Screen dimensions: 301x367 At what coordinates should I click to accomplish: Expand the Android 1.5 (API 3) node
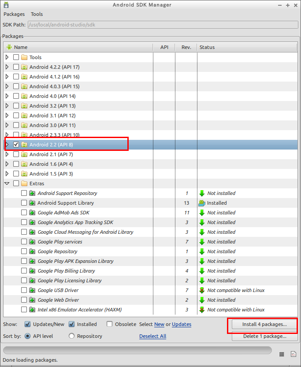pos(7,174)
